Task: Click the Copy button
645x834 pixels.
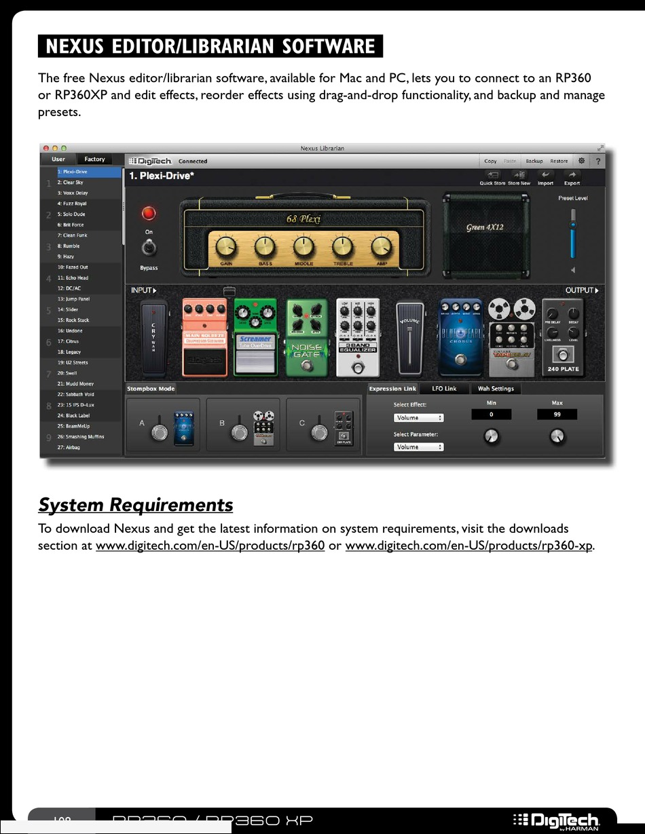Action: pos(490,162)
